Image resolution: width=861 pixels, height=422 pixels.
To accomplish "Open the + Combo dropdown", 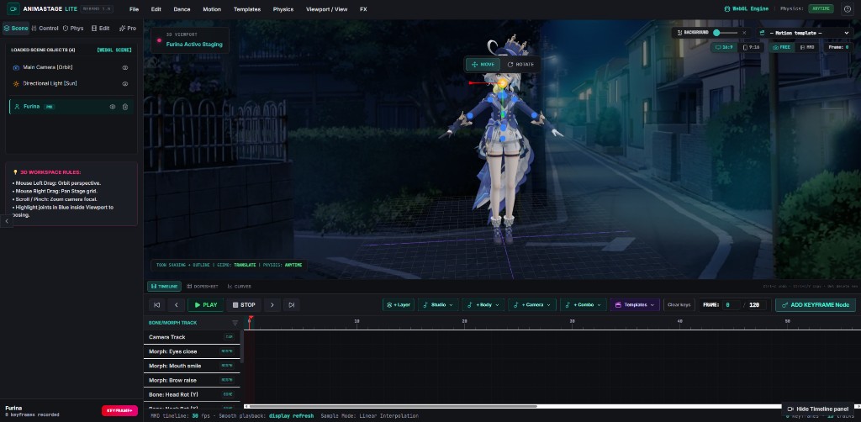I will [584, 305].
